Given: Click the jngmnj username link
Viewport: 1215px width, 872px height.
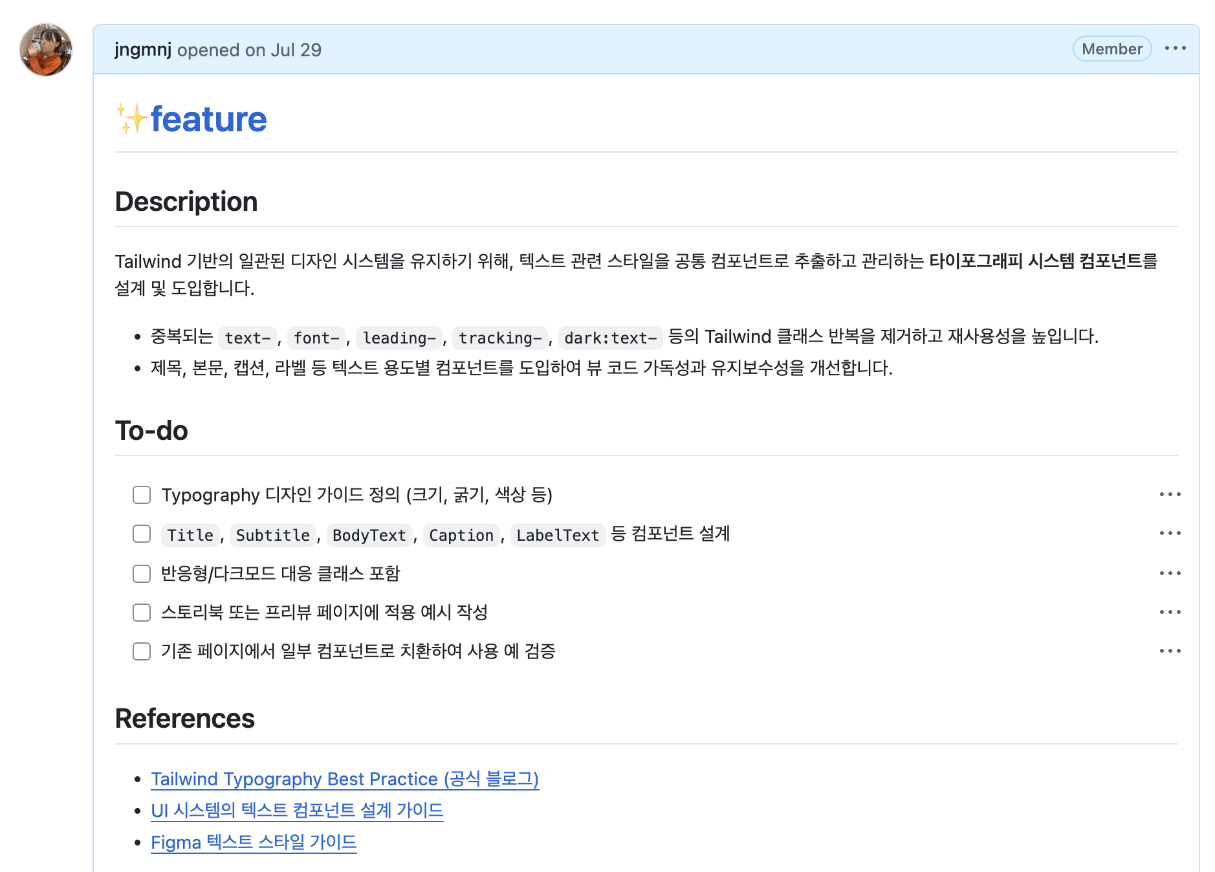Looking at the screenshot, I should pos(143,50).
